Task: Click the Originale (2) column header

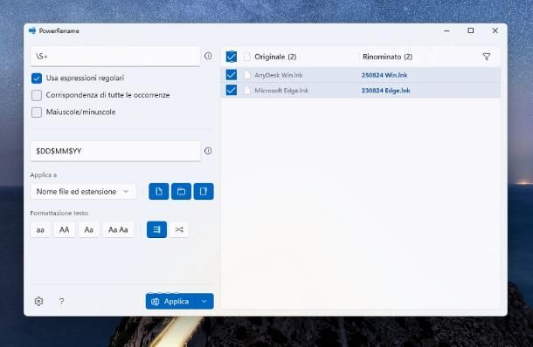Action: pyautogui.click(x=275, y=57)
